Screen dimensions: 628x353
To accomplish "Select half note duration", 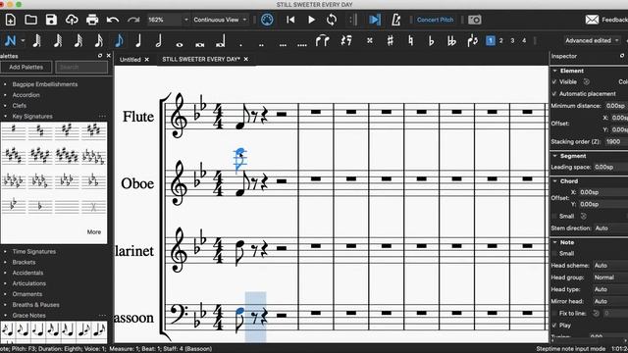I will [x=159, y=40].
